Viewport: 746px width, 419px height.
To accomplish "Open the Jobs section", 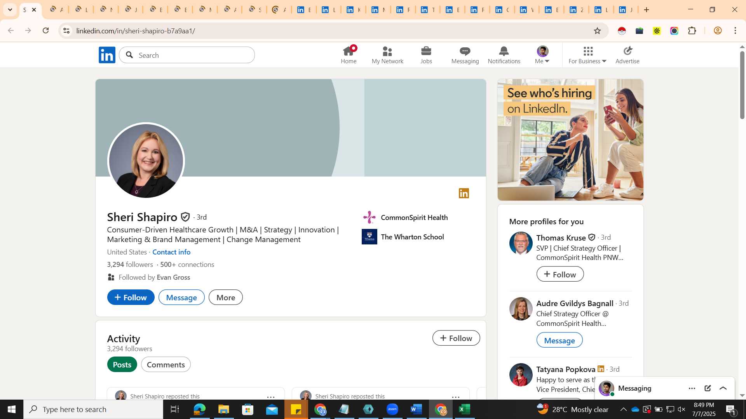I will pos(426,55).
